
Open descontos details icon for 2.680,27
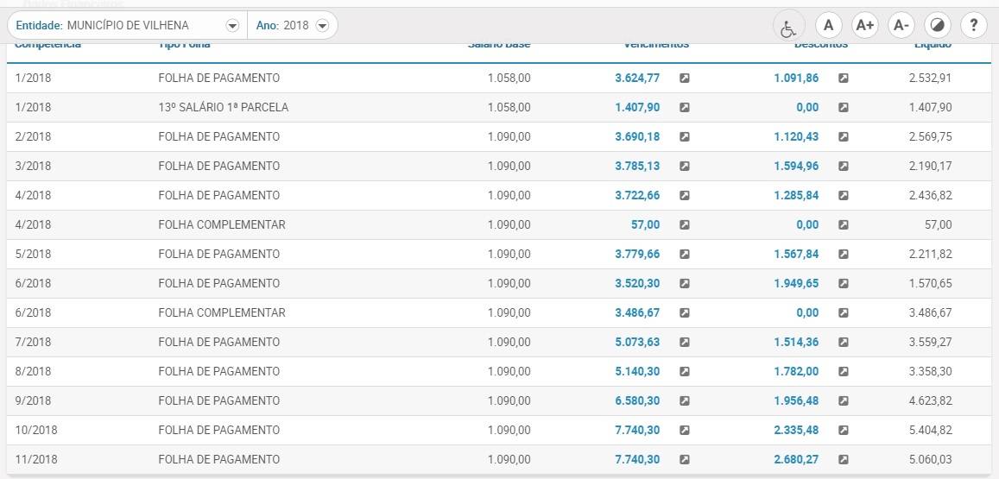tap(843, 459)
